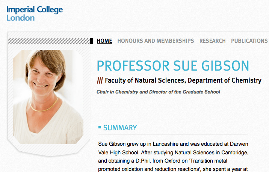Click the red triple-slash icon beside Faculty
This screenshot has width=269, height=172.
[100, 80]
